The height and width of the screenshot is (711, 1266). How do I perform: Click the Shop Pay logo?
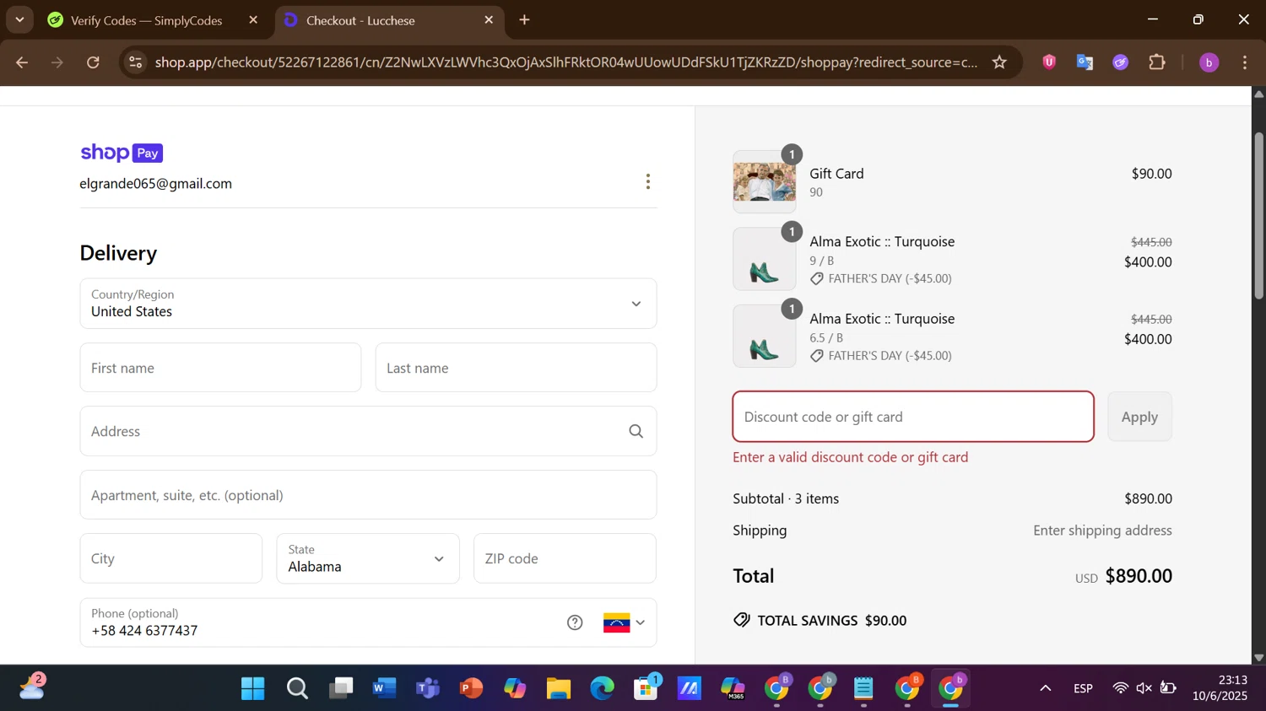(122, 153)
